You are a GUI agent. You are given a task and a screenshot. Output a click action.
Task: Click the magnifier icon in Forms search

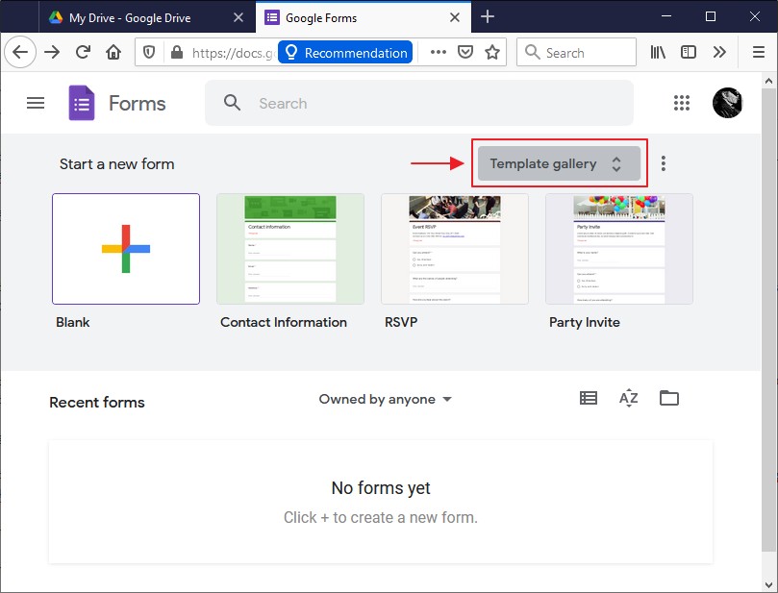pyautogui.click(x=232, y=103)
